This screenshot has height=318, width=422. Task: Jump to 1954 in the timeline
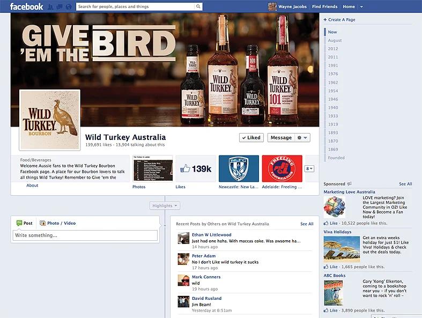(x=333, y=91)
